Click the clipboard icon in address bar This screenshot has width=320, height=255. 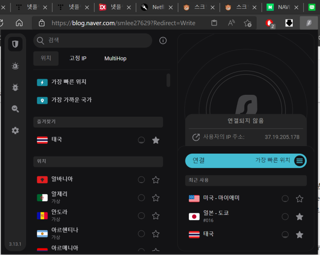point(214,23)
